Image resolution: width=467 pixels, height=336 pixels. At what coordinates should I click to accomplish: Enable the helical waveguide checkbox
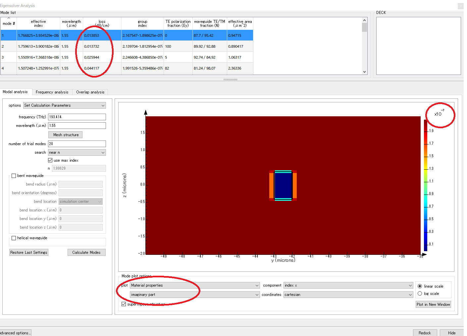(x=14, y=238)
